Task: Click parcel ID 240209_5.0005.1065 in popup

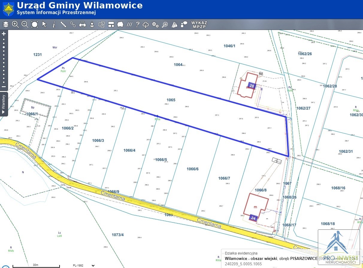Action: (x=243, y=264)
